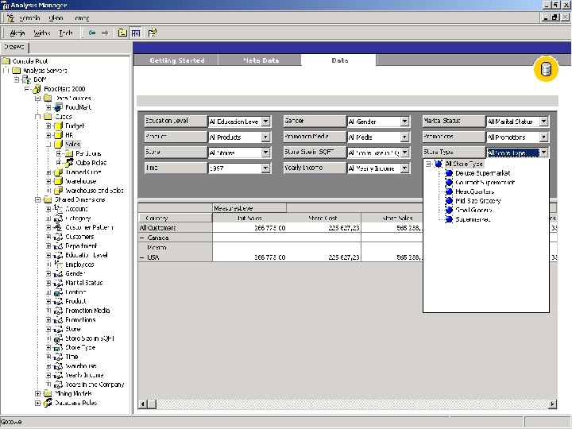This screenshot has height=429, width=572.
Task: Open the Gender filter dropdown
Action: tap(404, 122)
